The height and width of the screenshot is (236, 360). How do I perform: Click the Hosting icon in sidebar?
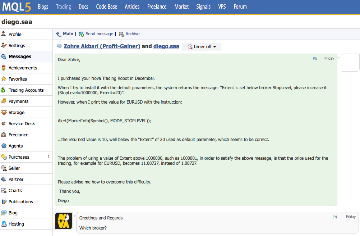pyautogui.click(x=4, y=224)
